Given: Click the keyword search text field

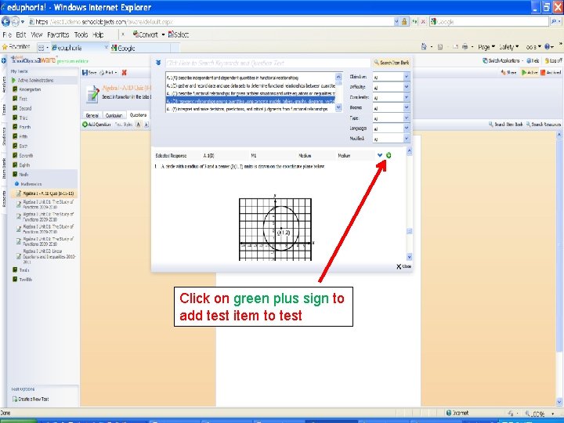Looking at the screenshot, I should [268, 63].
